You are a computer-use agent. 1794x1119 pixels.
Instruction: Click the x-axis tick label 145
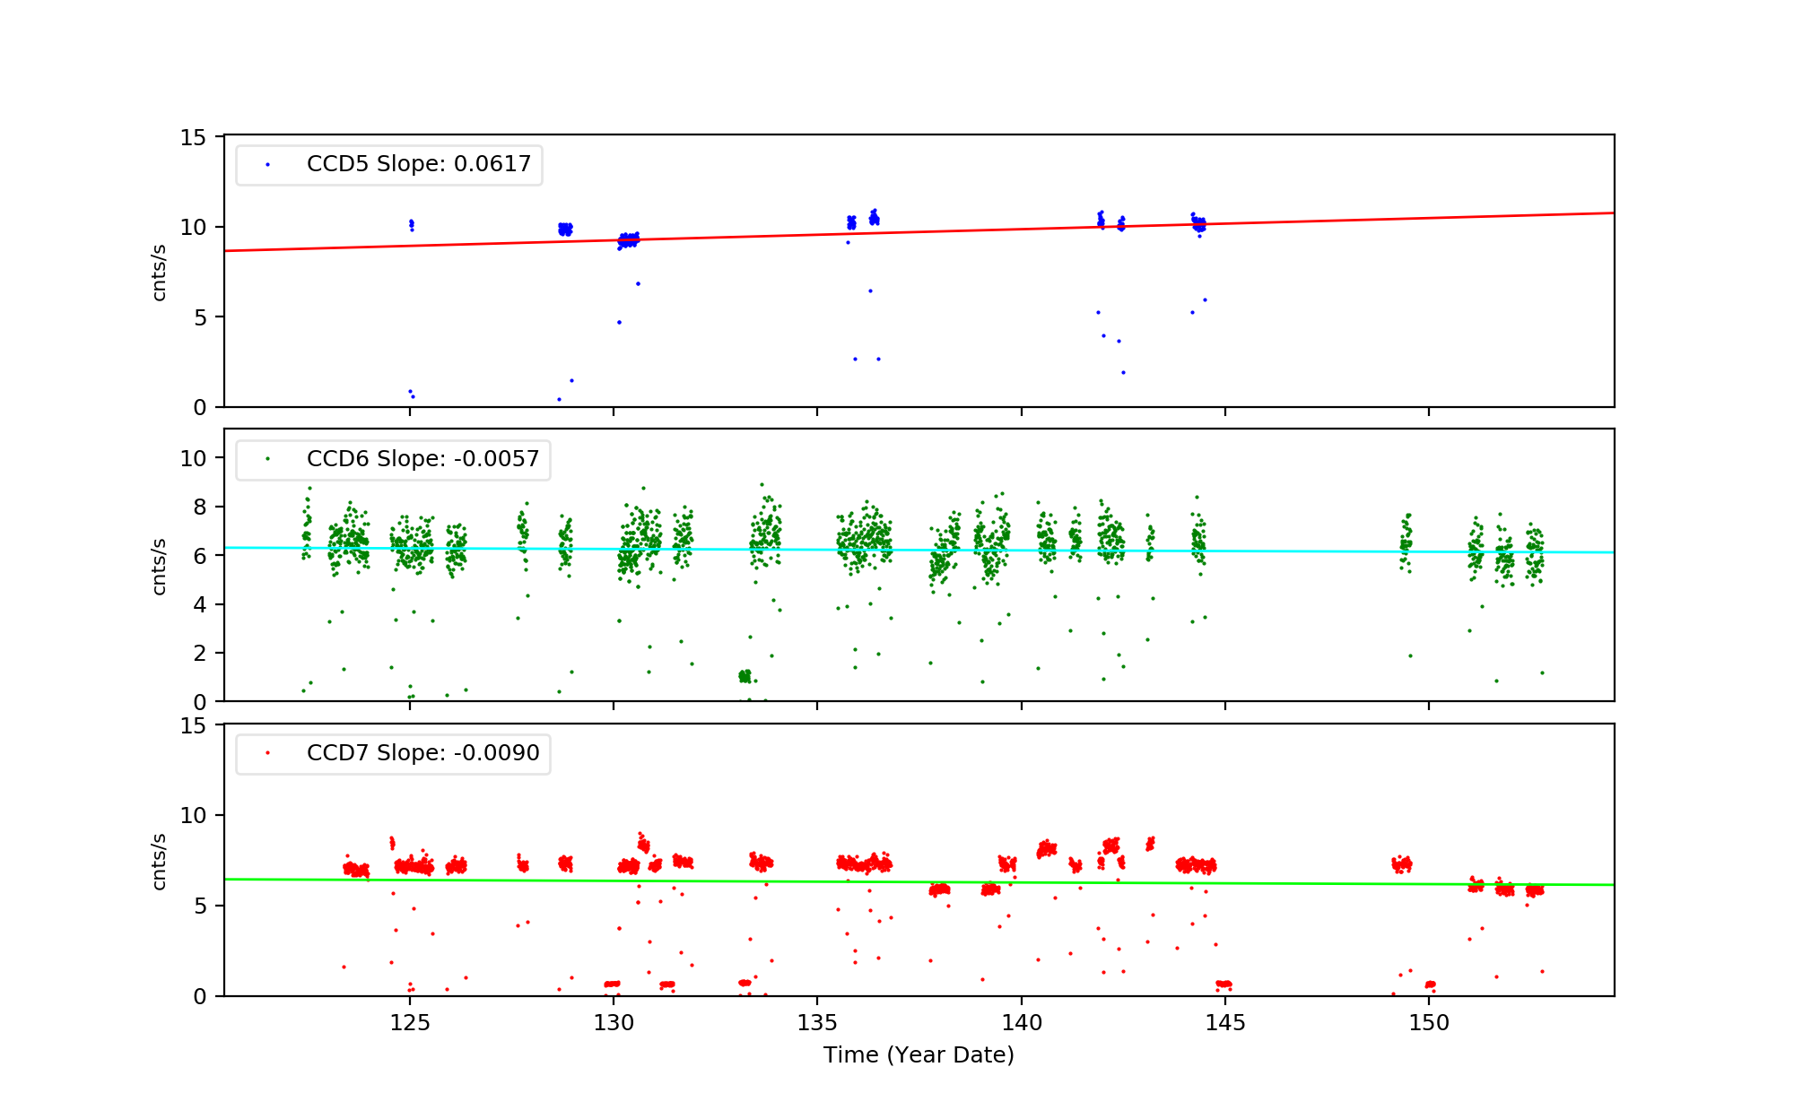click(x=1225, y=1023)
